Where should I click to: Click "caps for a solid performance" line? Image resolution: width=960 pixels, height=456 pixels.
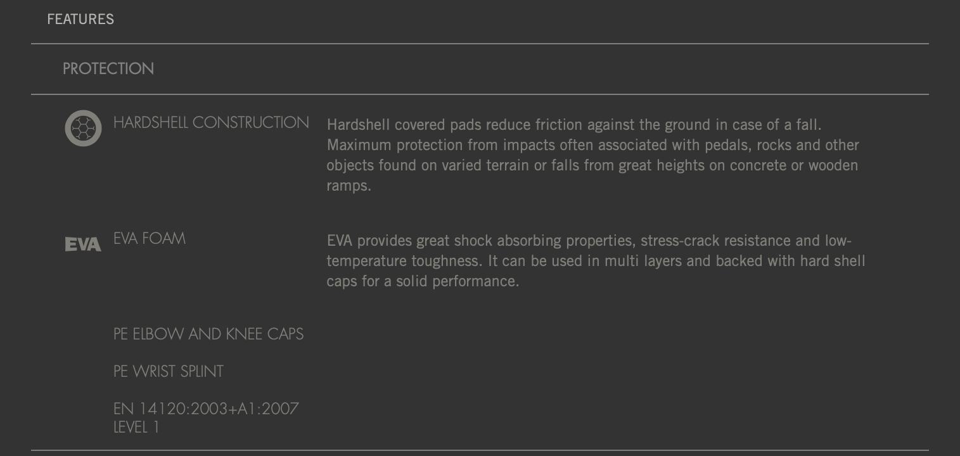423,281
